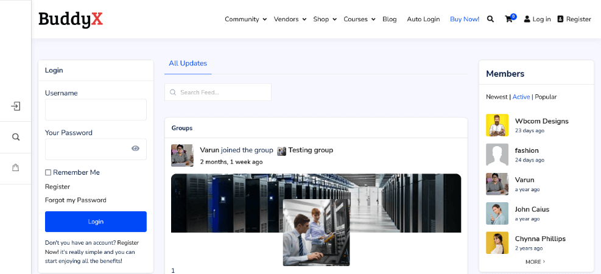Click the blue Login button
601x274 pixels.
coord(96,222)
